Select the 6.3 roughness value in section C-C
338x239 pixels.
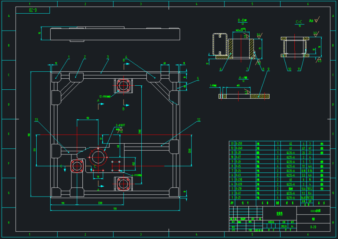[x=320, y=61]
